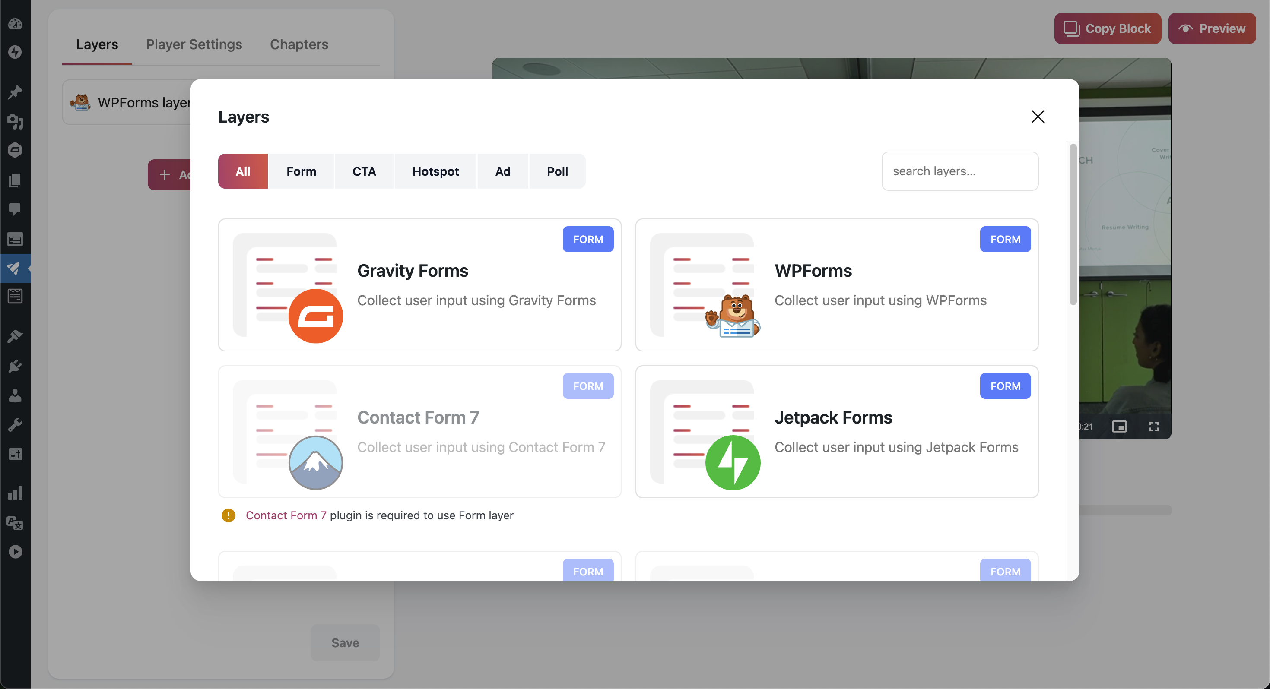The image size is (1270, 689).
Task: Click the yellow warning icon below Contact Form 7
Action: click(x=228, y=515)
